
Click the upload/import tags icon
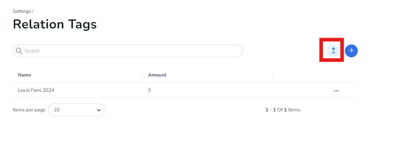[333, 51]
